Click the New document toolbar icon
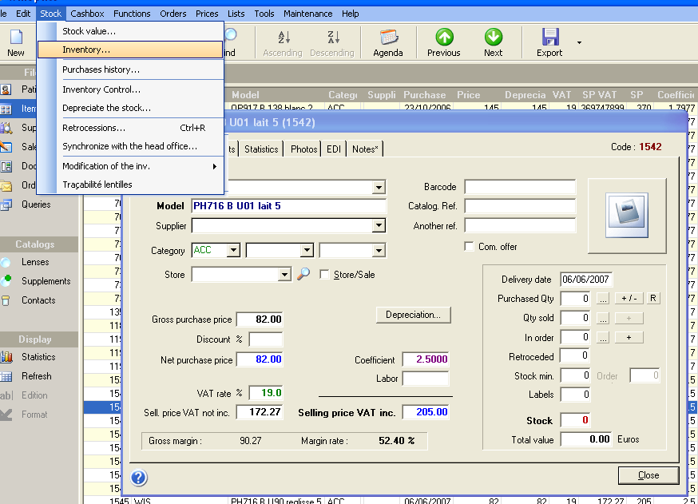Image resolution: width=698 pixels, height=504 pixels. [x=16, y=38]
